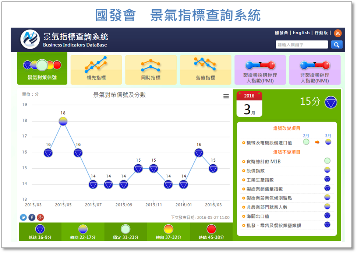Click the blue signal icon beside 15分
Screen dimensions: 357x253
(x=331, y=102)
